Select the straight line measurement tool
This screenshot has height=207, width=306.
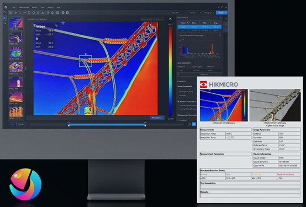[x=20, y=13]
